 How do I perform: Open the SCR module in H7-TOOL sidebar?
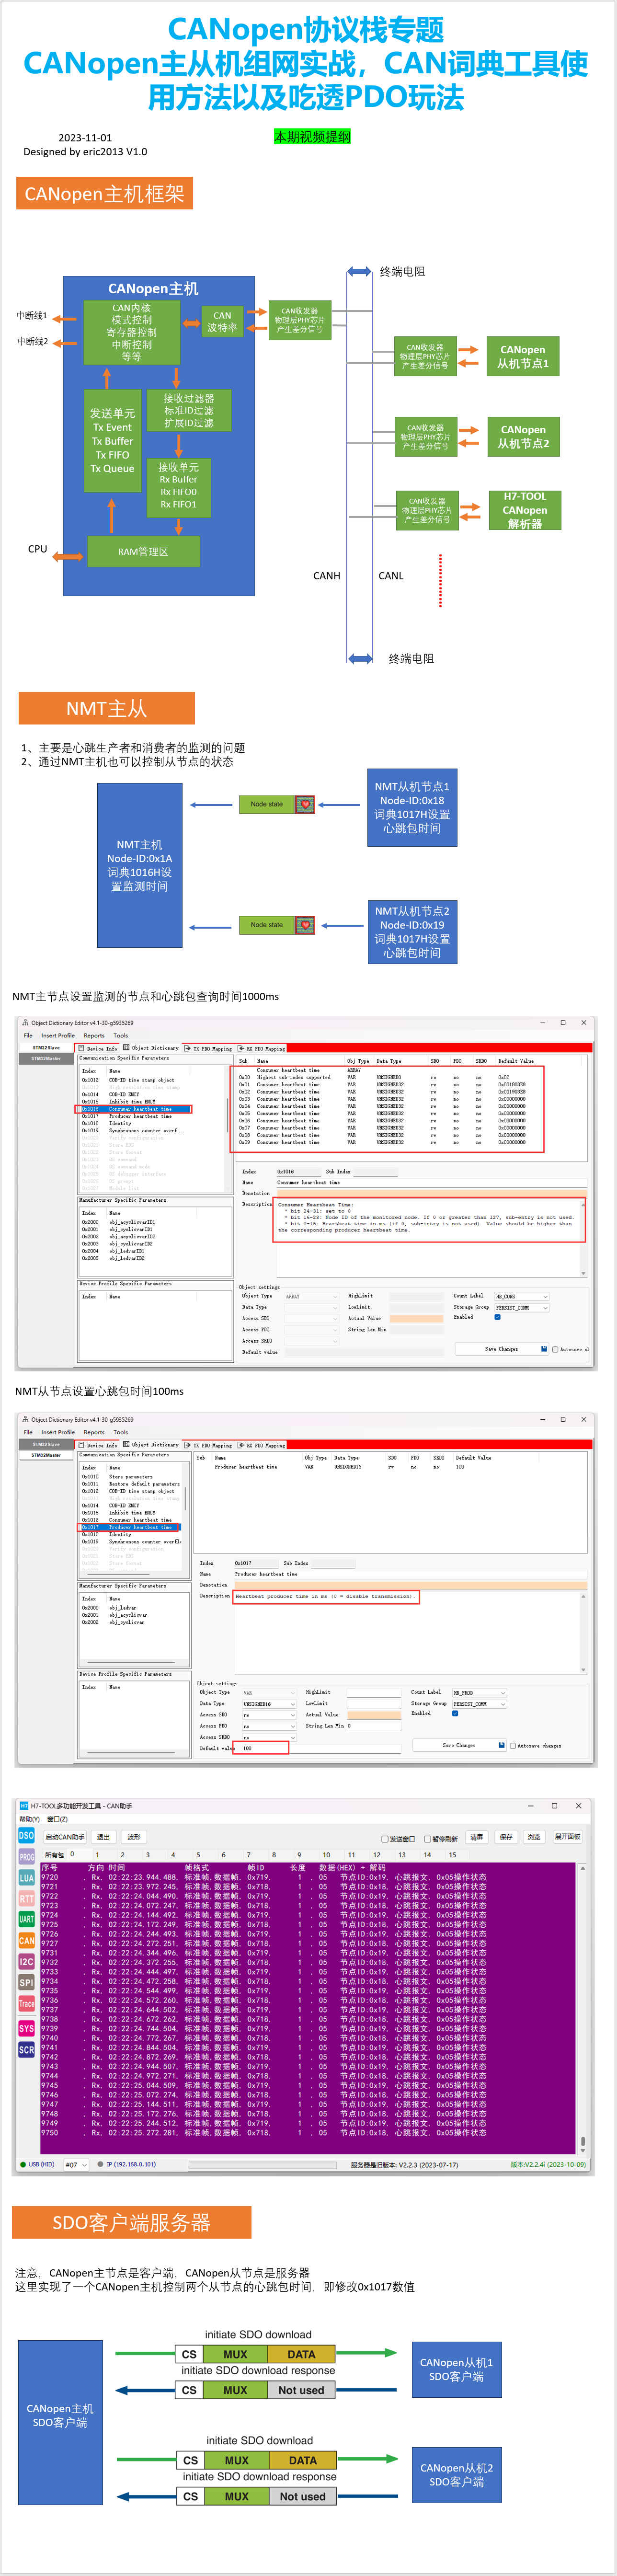(26, 2050)
